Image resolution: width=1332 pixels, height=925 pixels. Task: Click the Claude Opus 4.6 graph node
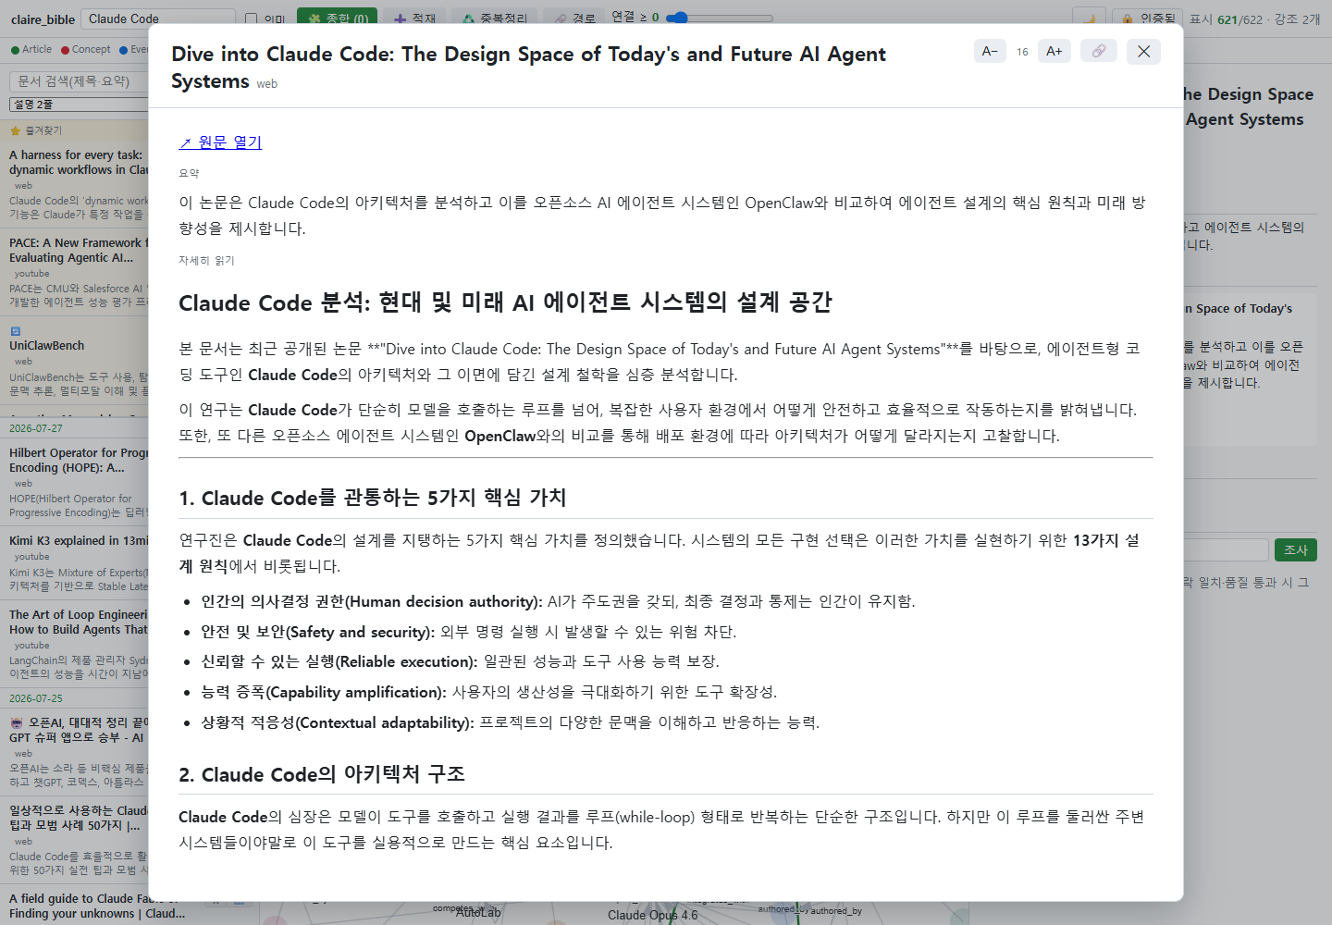point(653,915)
